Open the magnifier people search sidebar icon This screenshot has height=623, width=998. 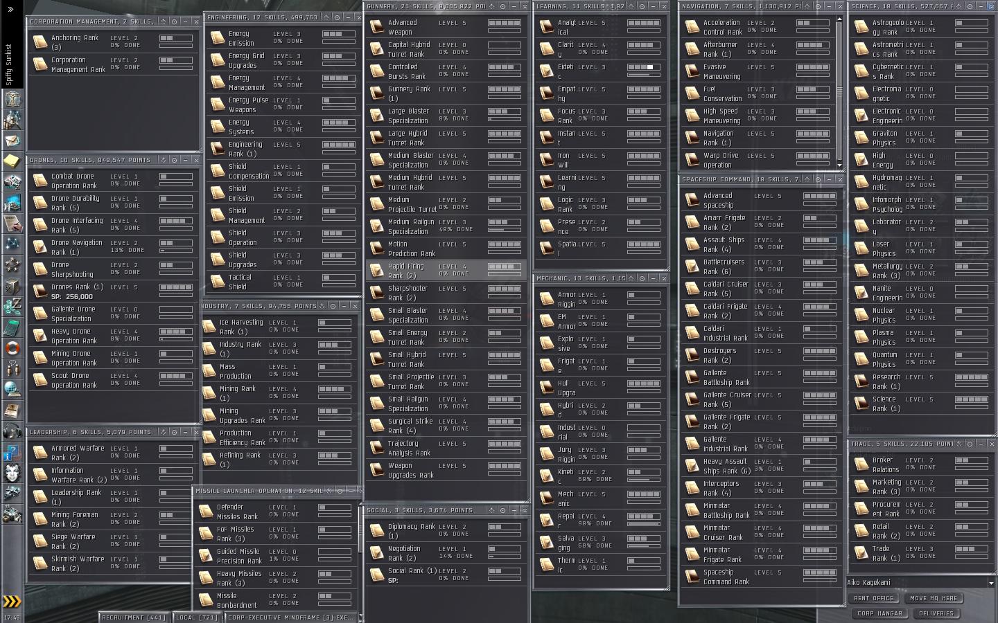click(12, 120)
